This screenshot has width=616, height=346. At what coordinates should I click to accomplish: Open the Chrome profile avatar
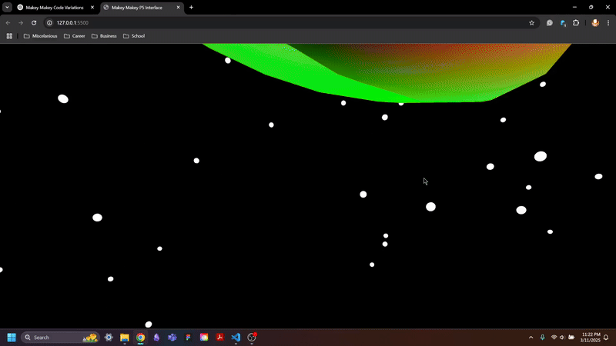click(x=595, y=23)
